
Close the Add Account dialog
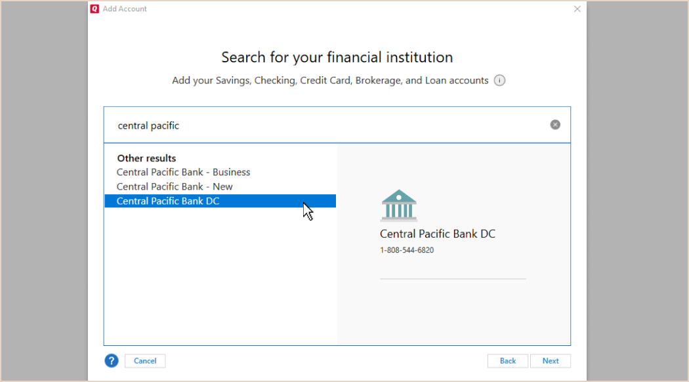(577, 9)
